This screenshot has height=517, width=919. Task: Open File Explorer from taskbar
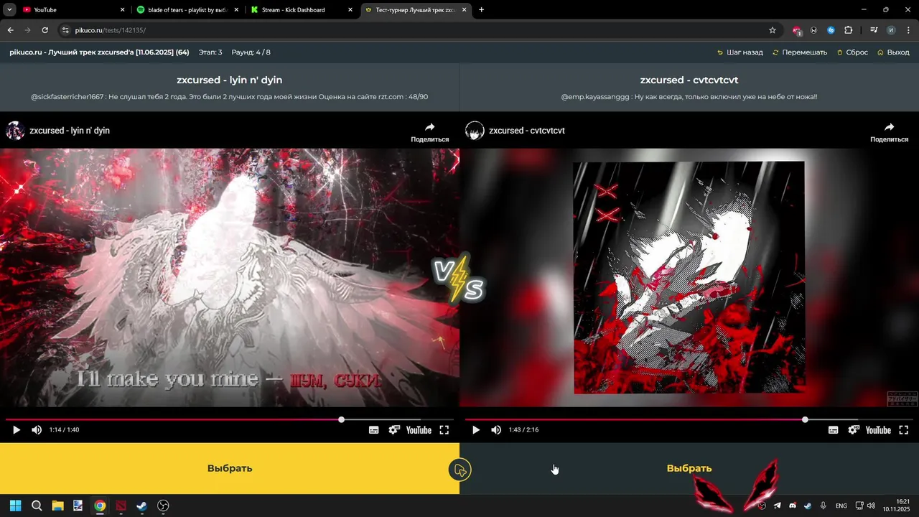(57, 506)
